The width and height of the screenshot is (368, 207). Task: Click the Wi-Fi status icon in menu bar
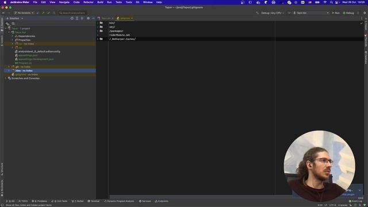325,2
